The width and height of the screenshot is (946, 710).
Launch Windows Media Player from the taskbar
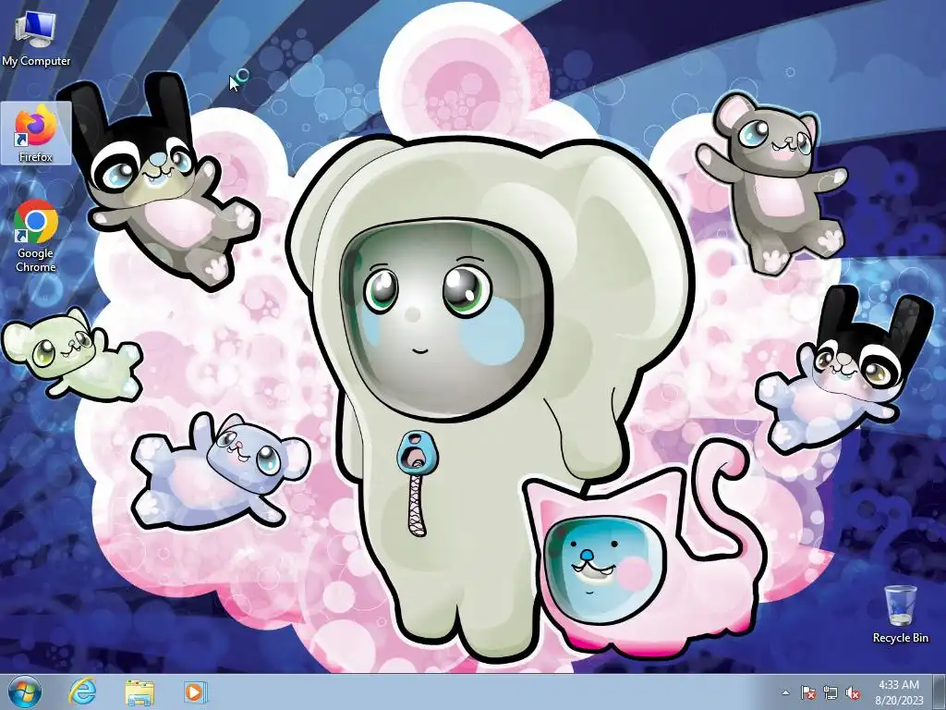click(194, 692)
